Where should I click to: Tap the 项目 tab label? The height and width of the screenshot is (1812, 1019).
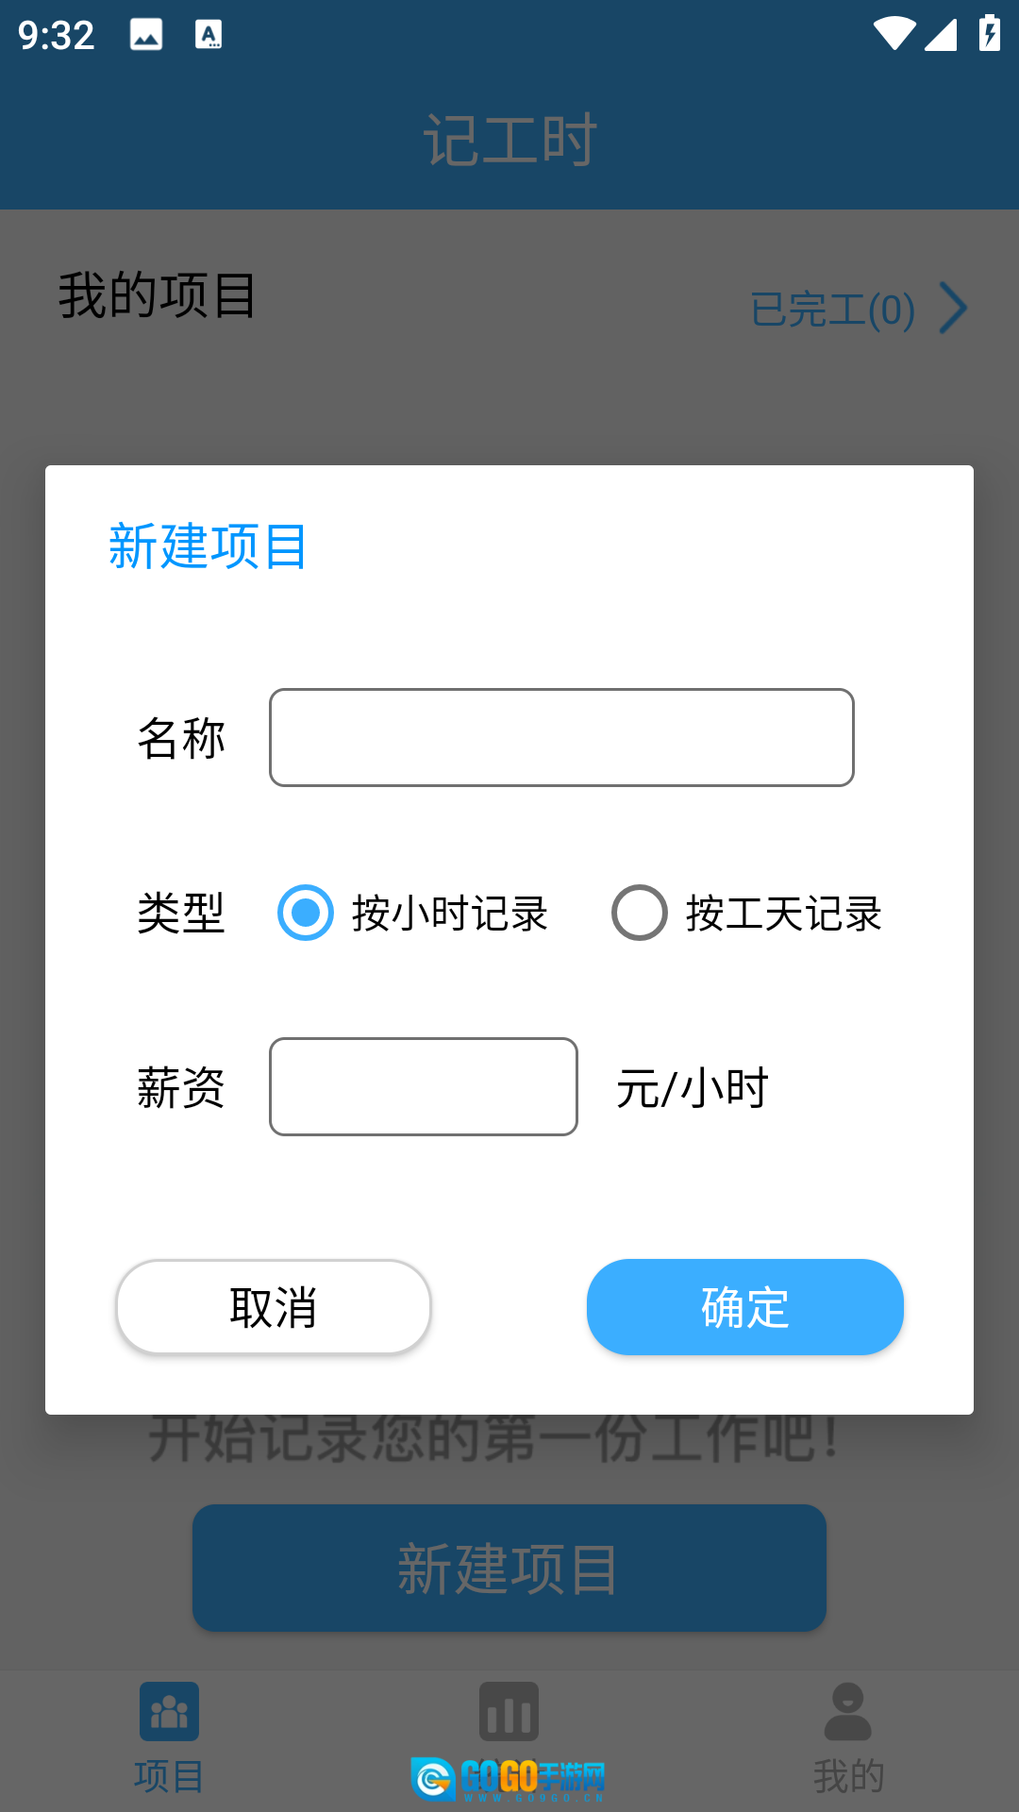click(169, 1776)
